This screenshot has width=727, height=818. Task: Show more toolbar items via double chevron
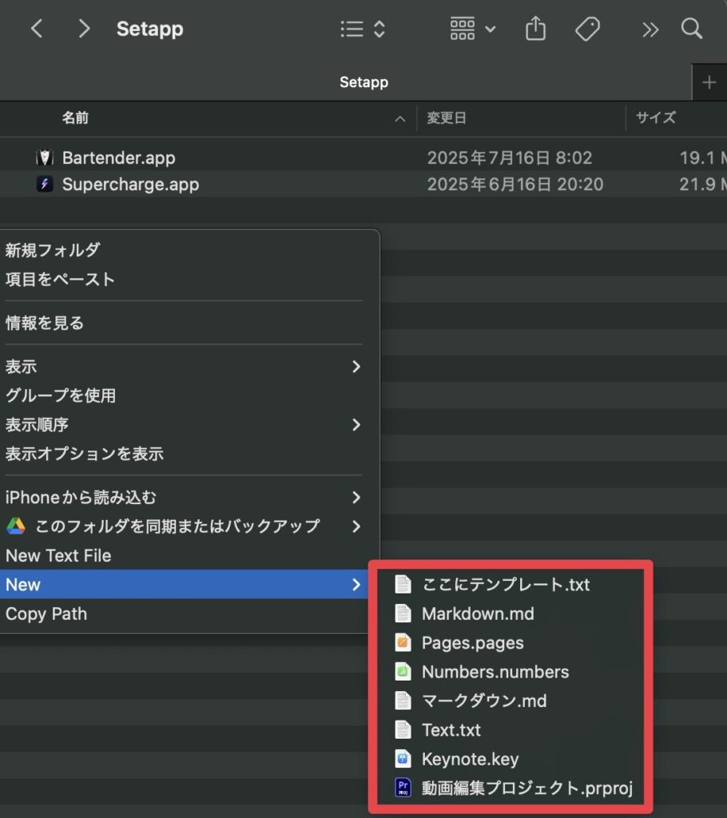click(650, 30)
